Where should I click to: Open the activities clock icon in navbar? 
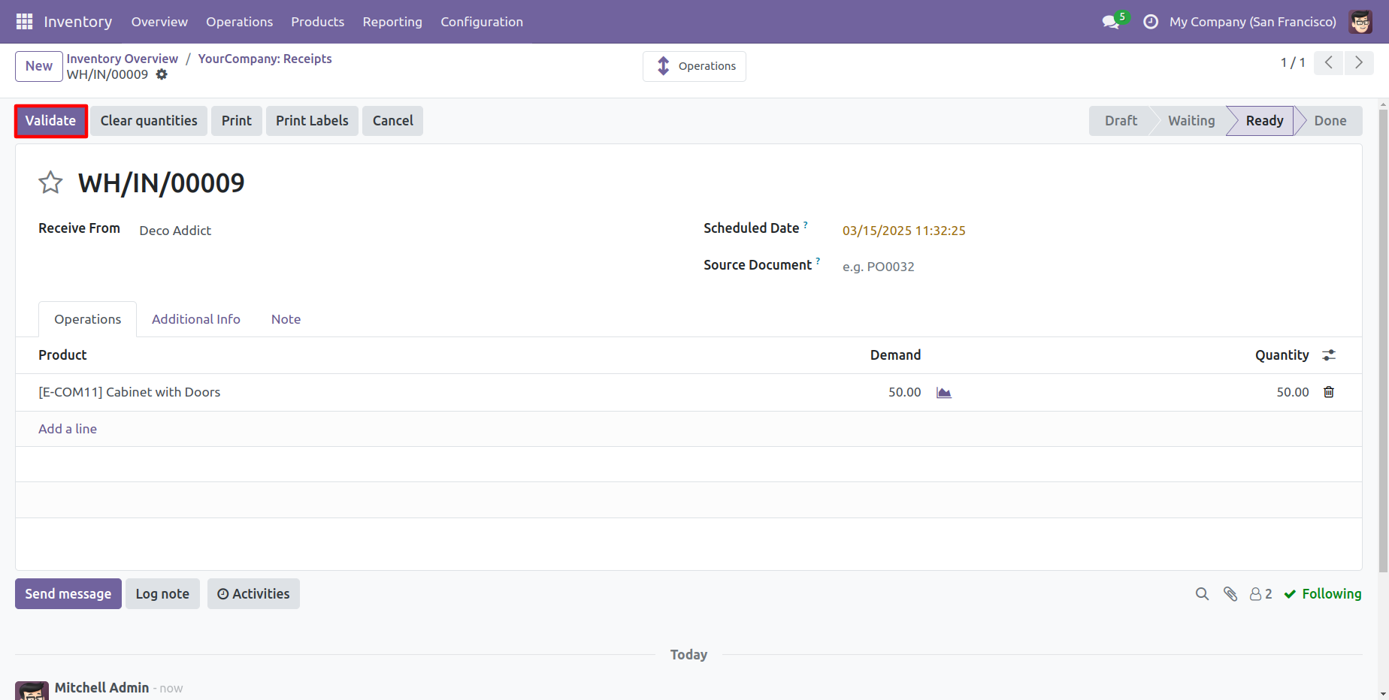(x=1151, y=22)
